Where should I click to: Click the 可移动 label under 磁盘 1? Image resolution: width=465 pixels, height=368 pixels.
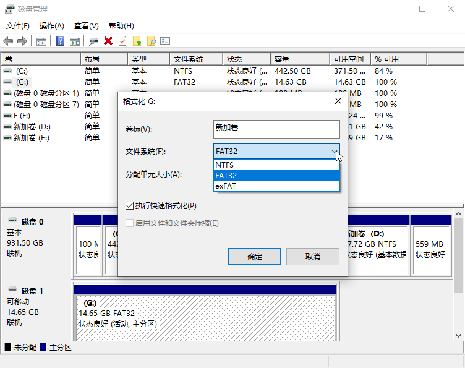tap(18, 302)
